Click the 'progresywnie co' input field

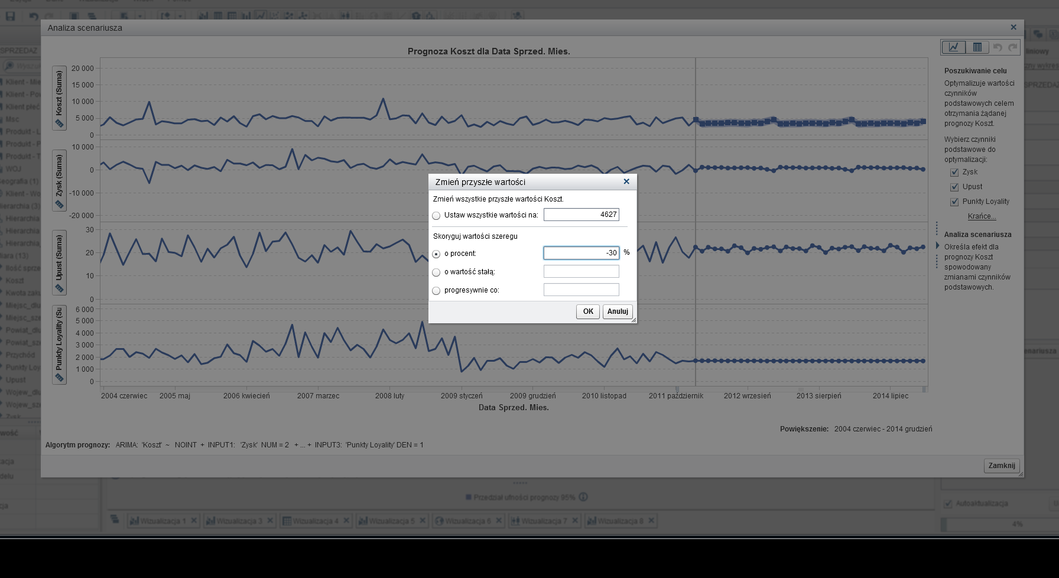tap(582, 290)
